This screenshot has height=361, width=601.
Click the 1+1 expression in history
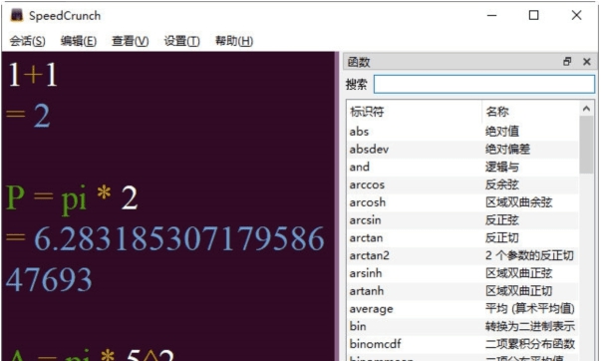click(x=33, y=75)
